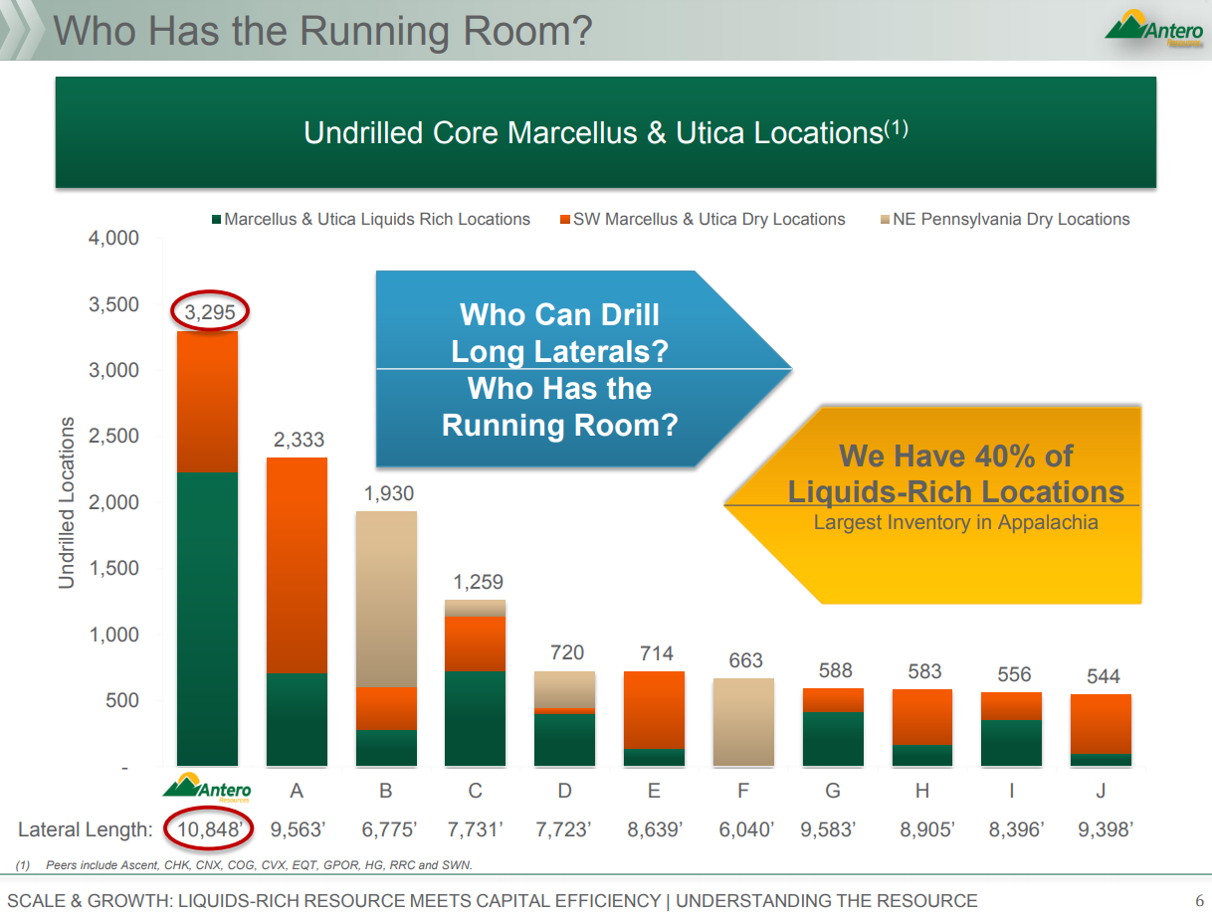The width and height of the screenshot is (1212, 913).
Task: Select the solid tan bar for peer F
Action: [x=743, y=722]
